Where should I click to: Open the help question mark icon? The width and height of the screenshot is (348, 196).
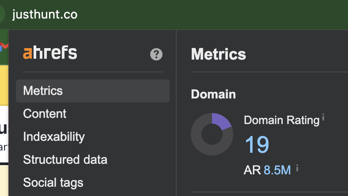click(x=156, y=54)
